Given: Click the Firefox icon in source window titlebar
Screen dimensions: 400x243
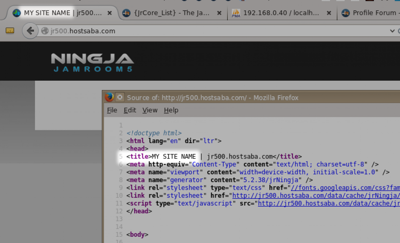Looking at the screenshot, I should coord(109,97).
